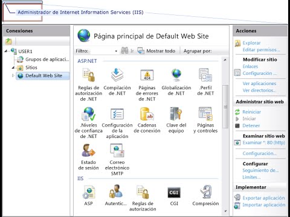Click the IIS group header
Viewport: 290px width, 217px height.
(80, 178)
